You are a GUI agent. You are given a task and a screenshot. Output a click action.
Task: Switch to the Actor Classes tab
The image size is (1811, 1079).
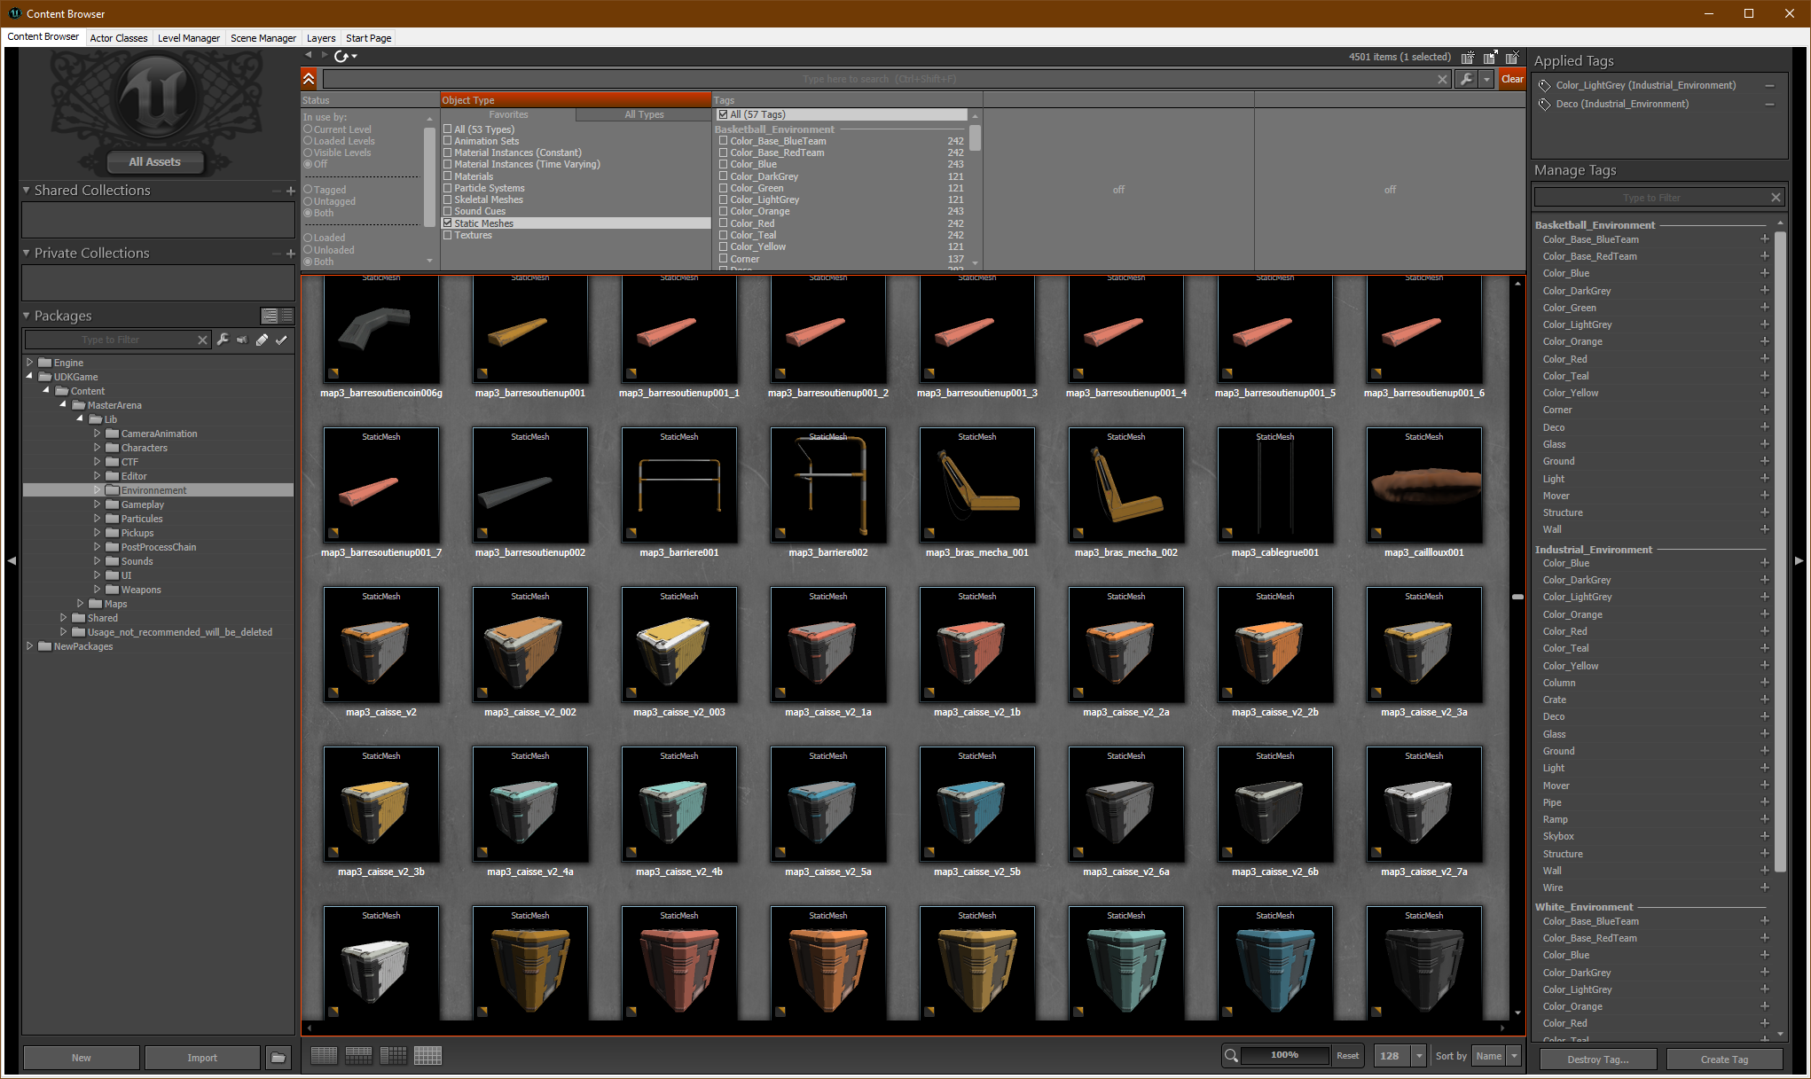[119, 38]
